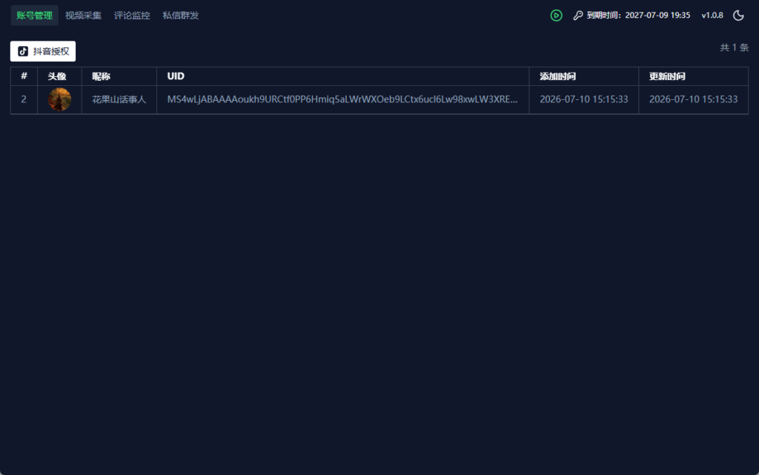Click the 花果山话事人 avatar thumbnail

pyautogui.click(x=59, y=99)
